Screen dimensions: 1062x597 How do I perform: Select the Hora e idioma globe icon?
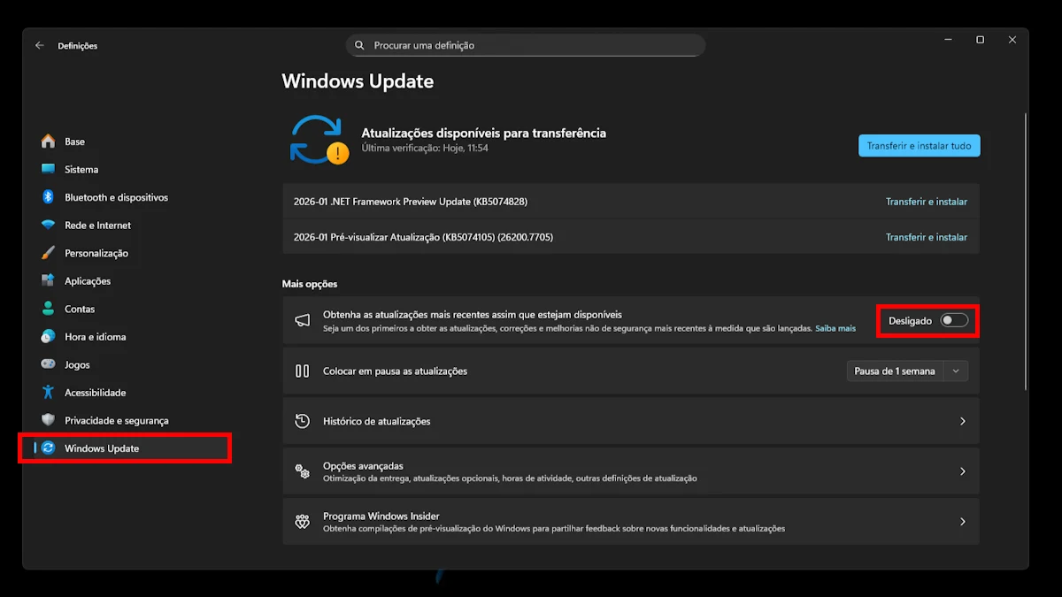point(49,337)
